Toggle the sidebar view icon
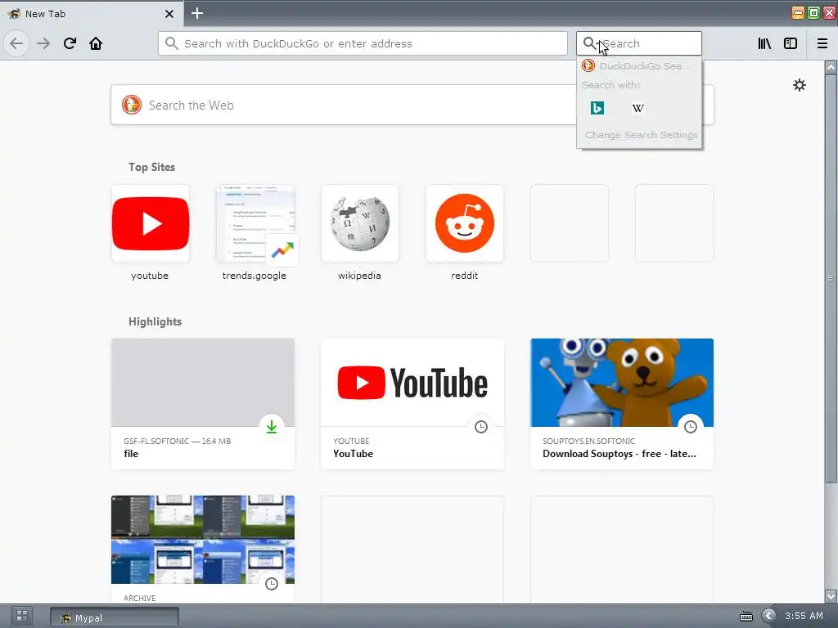The image size is (838, 628). 791,43
